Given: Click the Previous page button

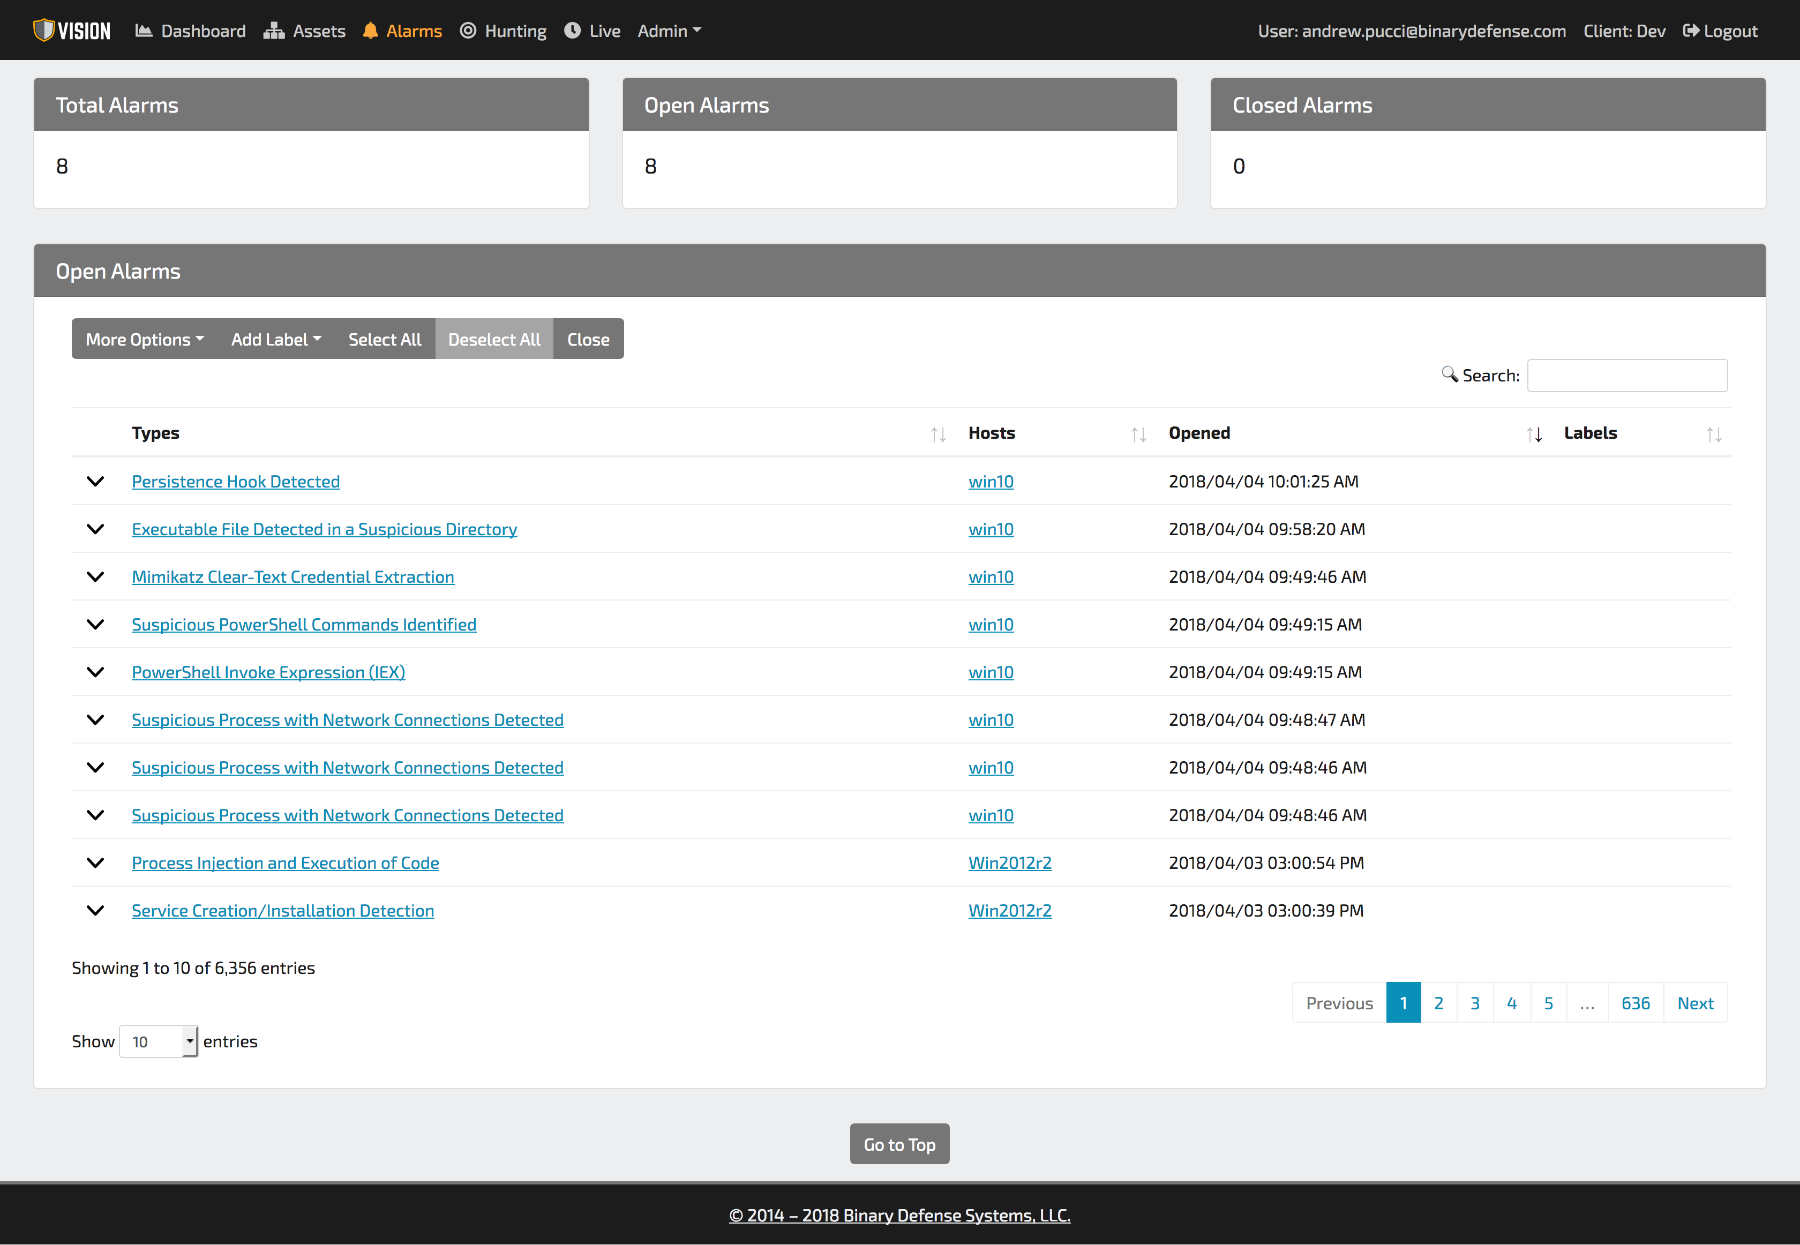Looking at the screenshot, I should click(1340, 1002).
